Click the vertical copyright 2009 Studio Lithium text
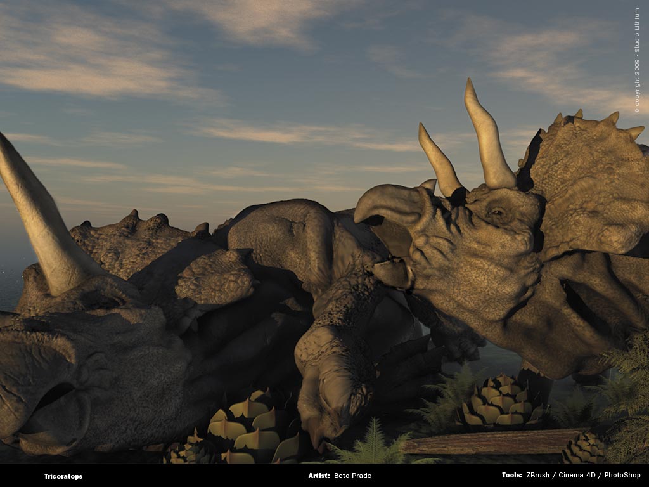This screenshot has height=487, width=649. (x=637, y=60)
